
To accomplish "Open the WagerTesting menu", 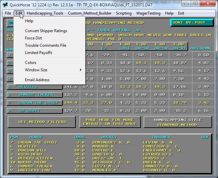I will pyautogui.click(x=148, y=13).
